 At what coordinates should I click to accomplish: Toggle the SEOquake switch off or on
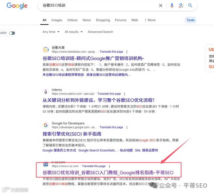pyautogui.click(x=12, y=33)
